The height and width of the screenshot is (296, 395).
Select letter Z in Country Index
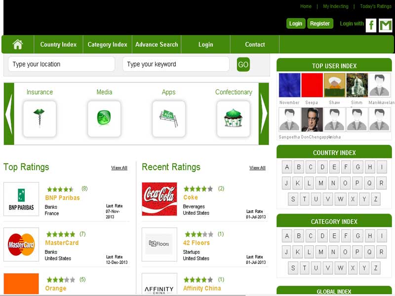(376, 199)
